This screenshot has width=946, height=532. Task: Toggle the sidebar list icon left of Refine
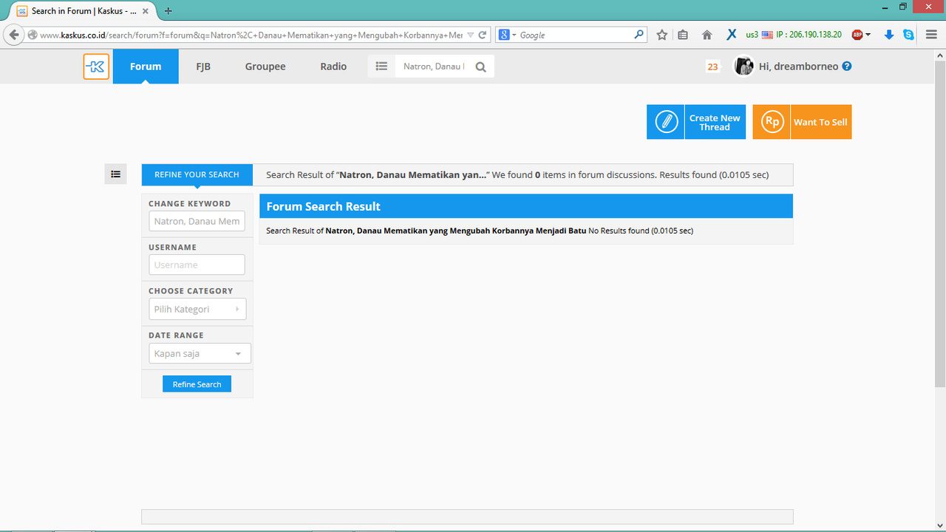click(115, 174)
